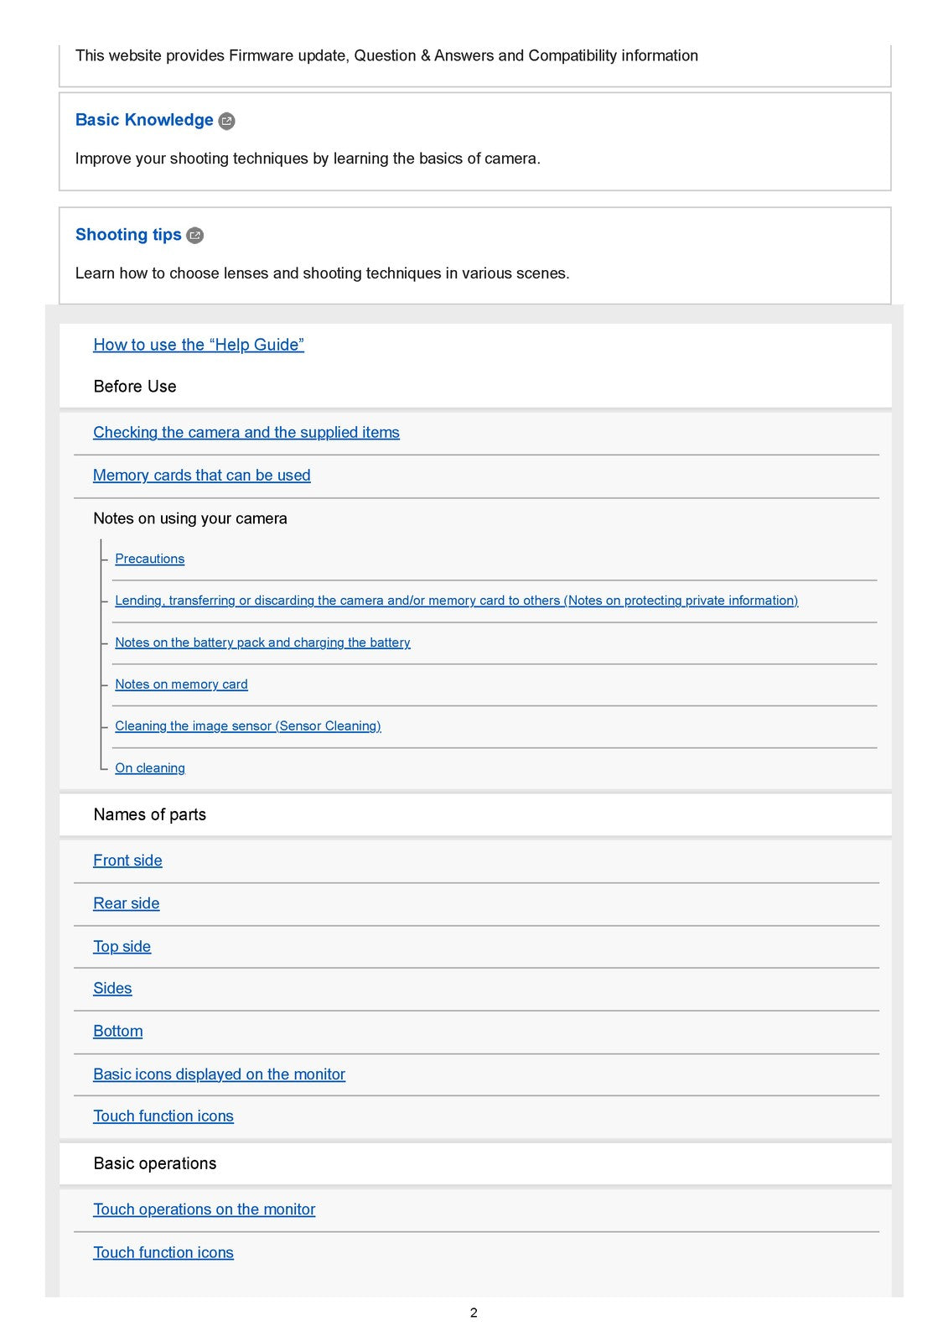Open How to use the "Help Guide"

pos(199,345)
